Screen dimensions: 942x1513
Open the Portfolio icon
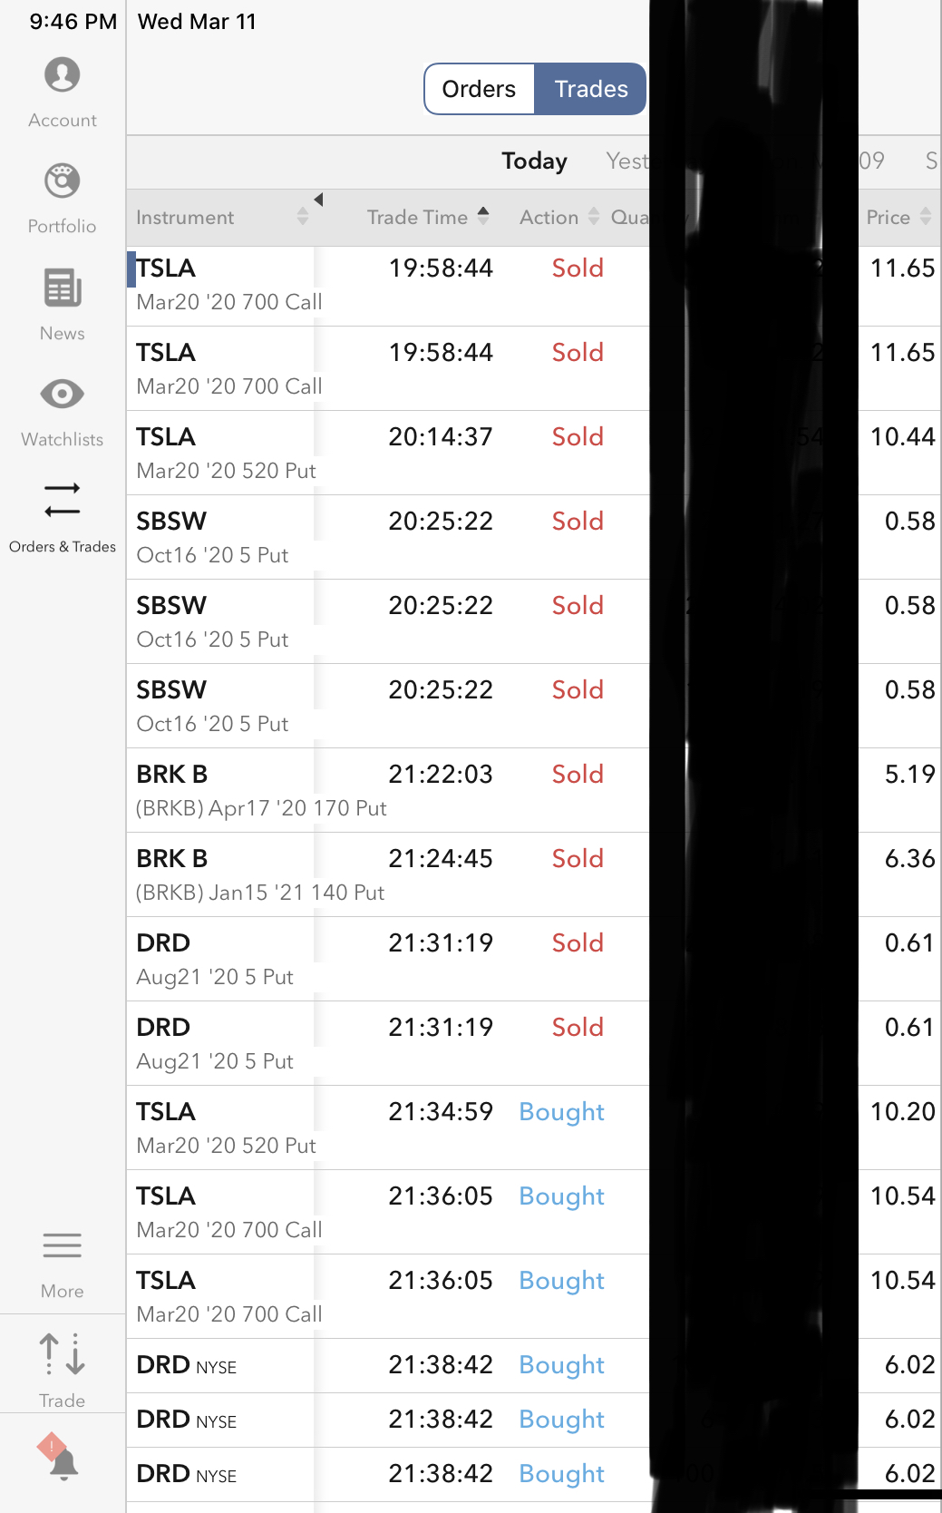[63, 181]
